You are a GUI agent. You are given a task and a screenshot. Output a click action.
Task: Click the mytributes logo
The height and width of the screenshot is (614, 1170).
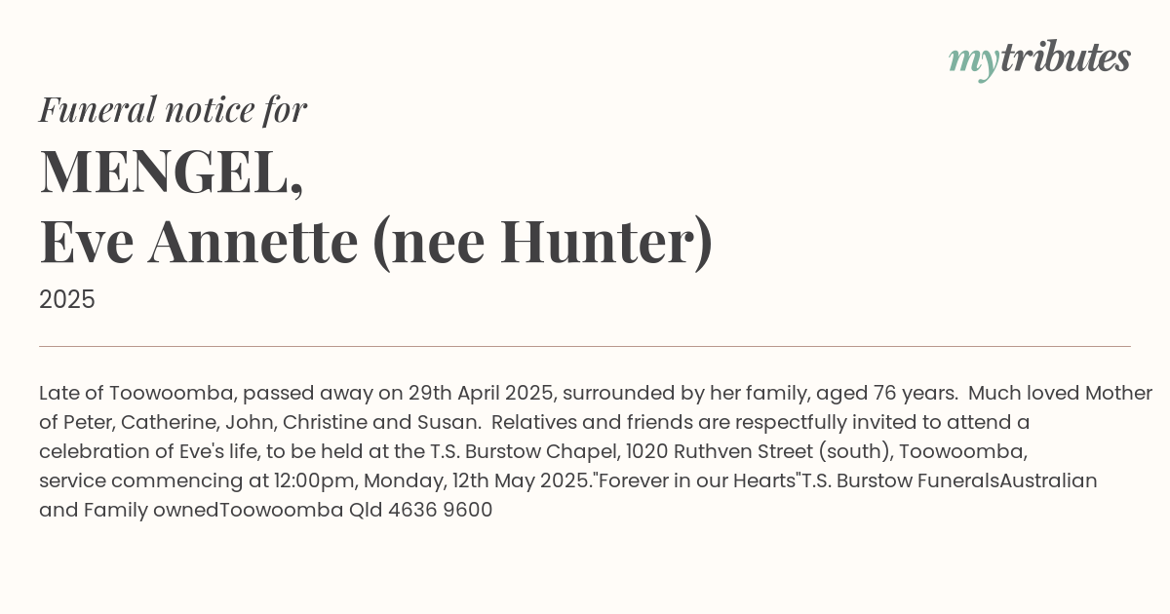coord(1038,59)
